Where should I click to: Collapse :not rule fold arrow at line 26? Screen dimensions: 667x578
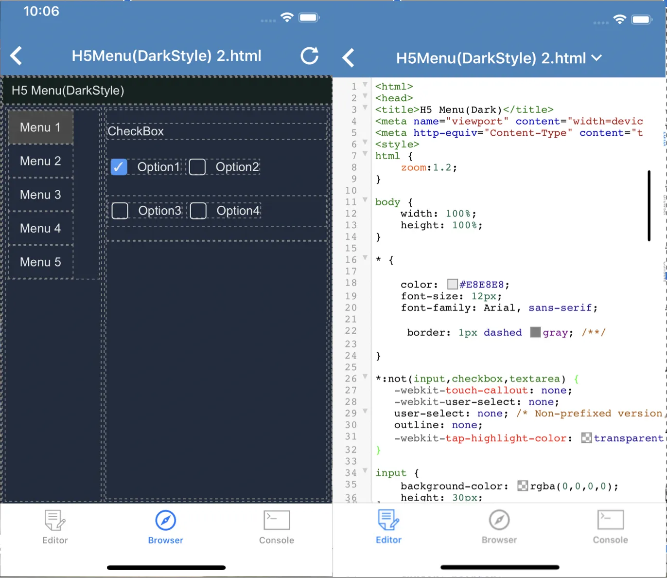pos(365,377)
